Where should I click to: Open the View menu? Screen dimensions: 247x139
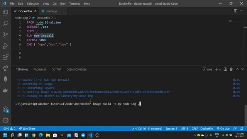point(46,3)
